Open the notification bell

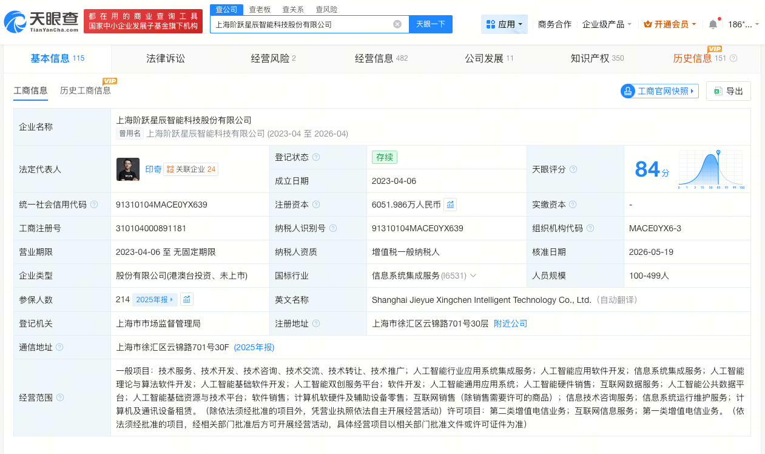pos(713,24)
